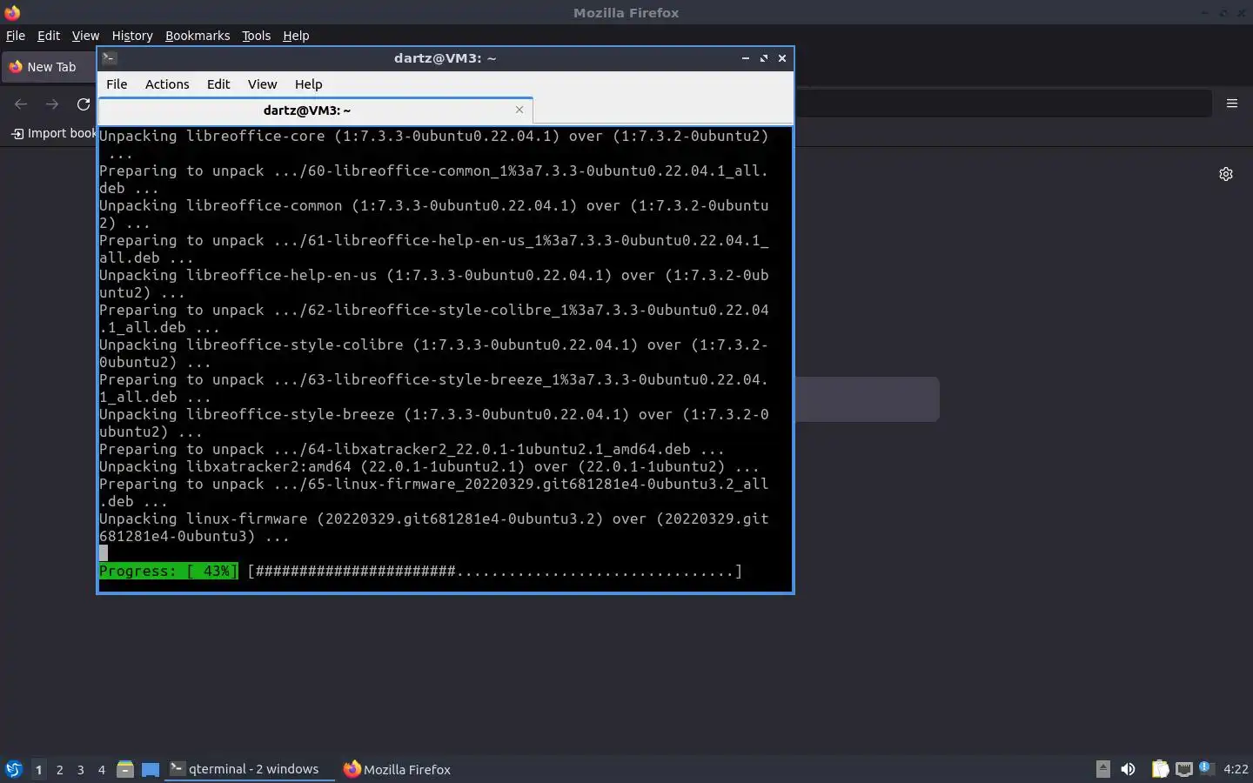The height and width of the screenshot is (783, 1253).
Task: Open Firefox Help menu in menu bar
Action: [x=296, y=36]
